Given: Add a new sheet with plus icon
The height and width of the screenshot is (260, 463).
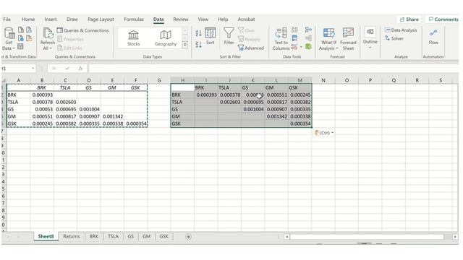Looking at the screenshot, I should [x=188, y=237].
